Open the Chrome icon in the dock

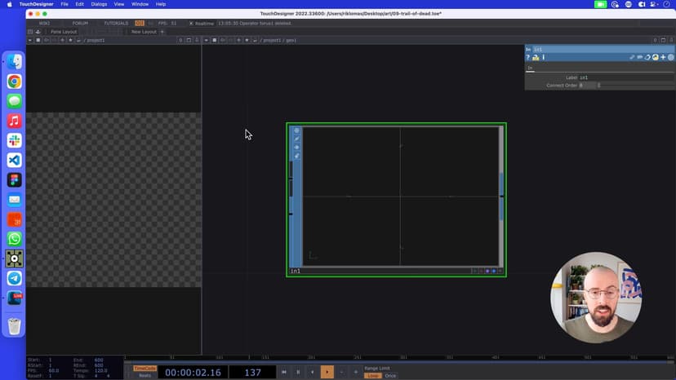(15, 82)
